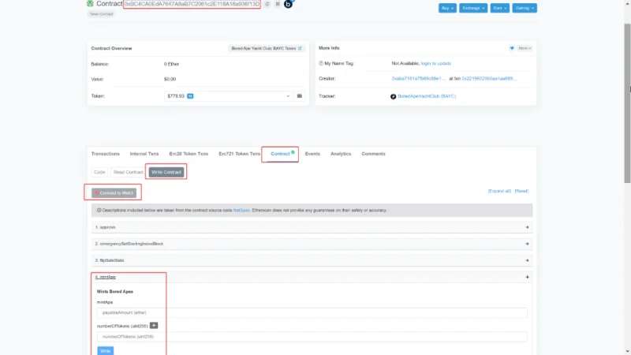Select the Contract tab
The height and width of the screenshot is (355, 631).
point(281,154)
